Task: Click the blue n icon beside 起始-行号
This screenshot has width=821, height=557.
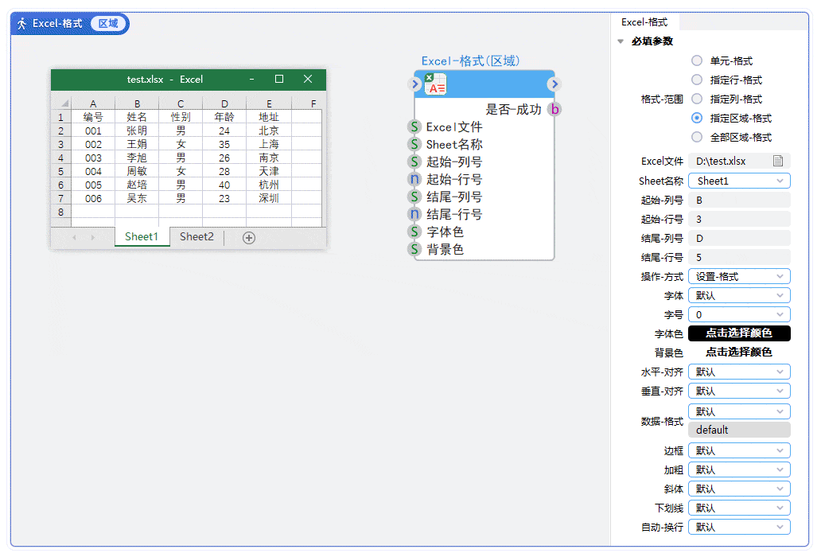Action: pos(415,180)
